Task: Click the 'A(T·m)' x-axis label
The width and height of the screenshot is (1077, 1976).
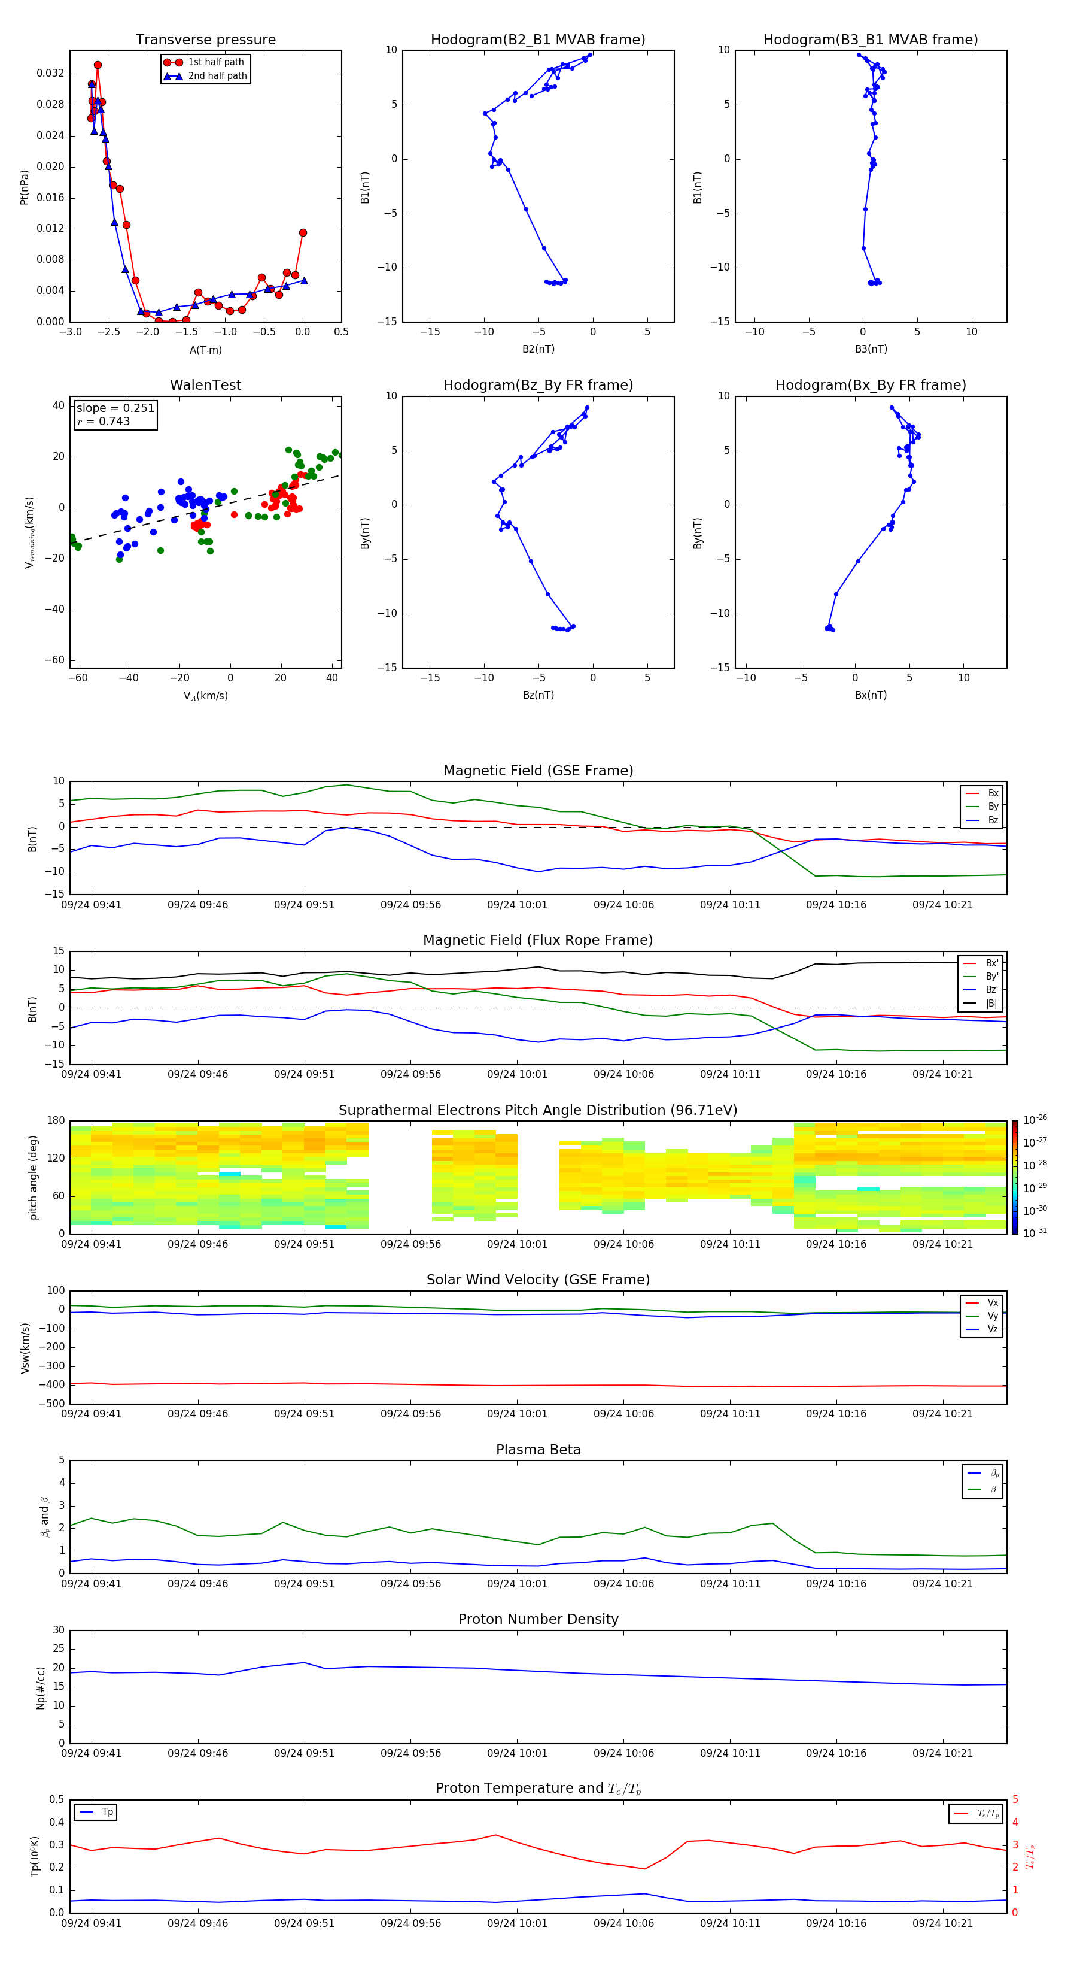Action: click(x=205, y=350)
